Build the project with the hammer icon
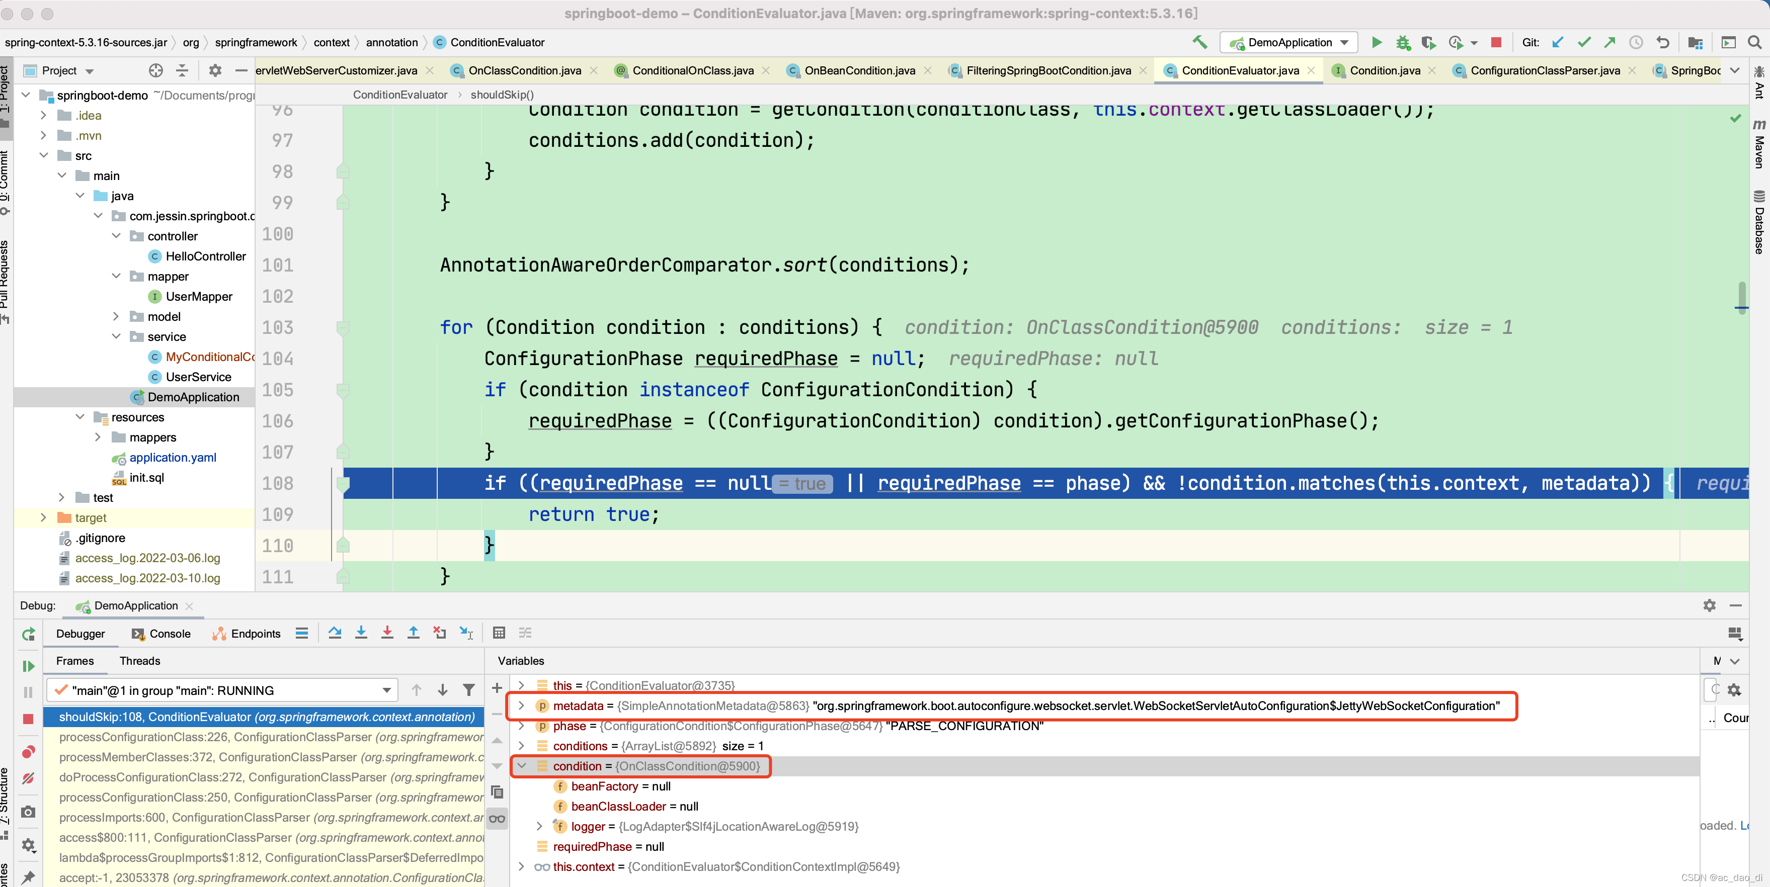The width and height of the screenshot is (1770, 887). point(1199,43)
